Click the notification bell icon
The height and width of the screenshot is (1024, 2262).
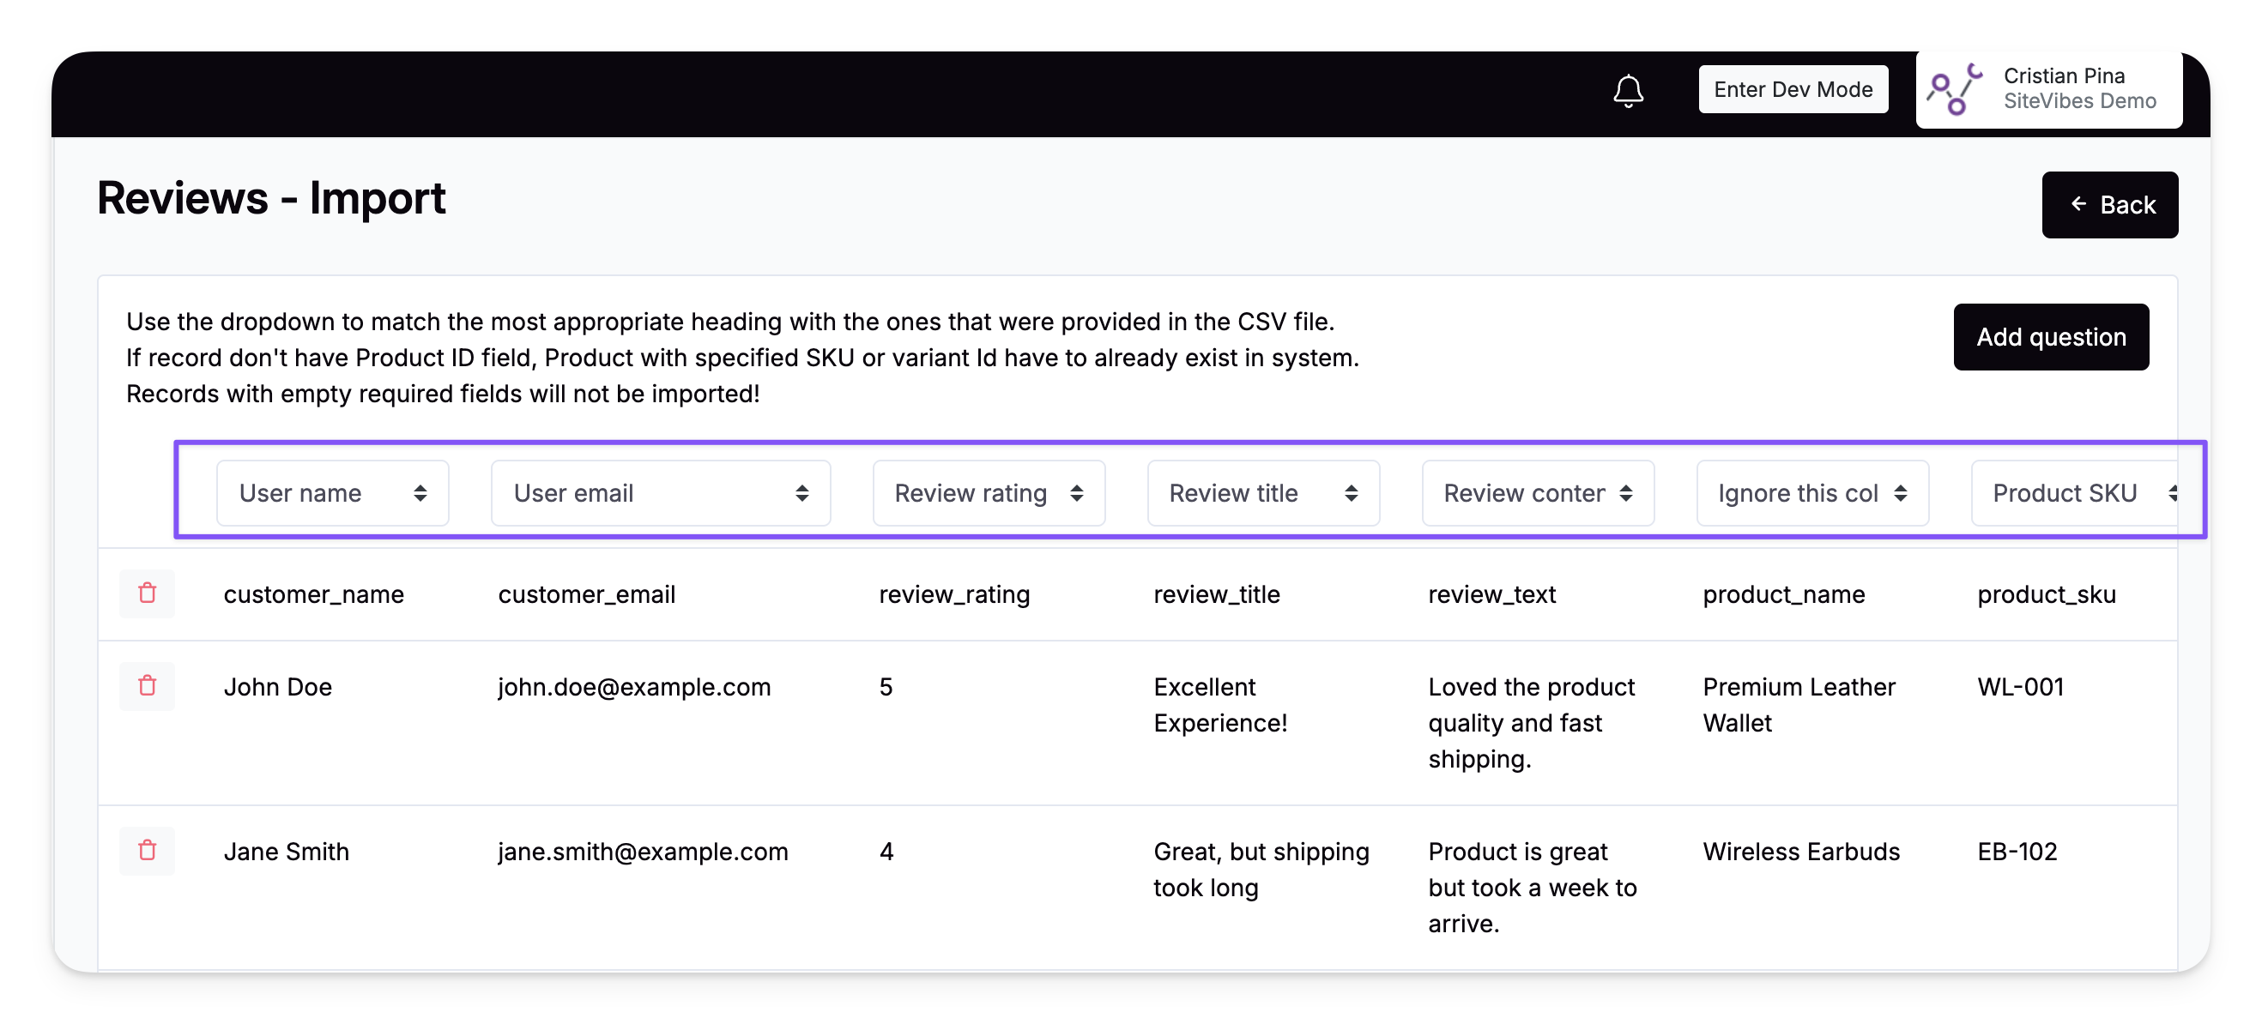click(1627, 90)
